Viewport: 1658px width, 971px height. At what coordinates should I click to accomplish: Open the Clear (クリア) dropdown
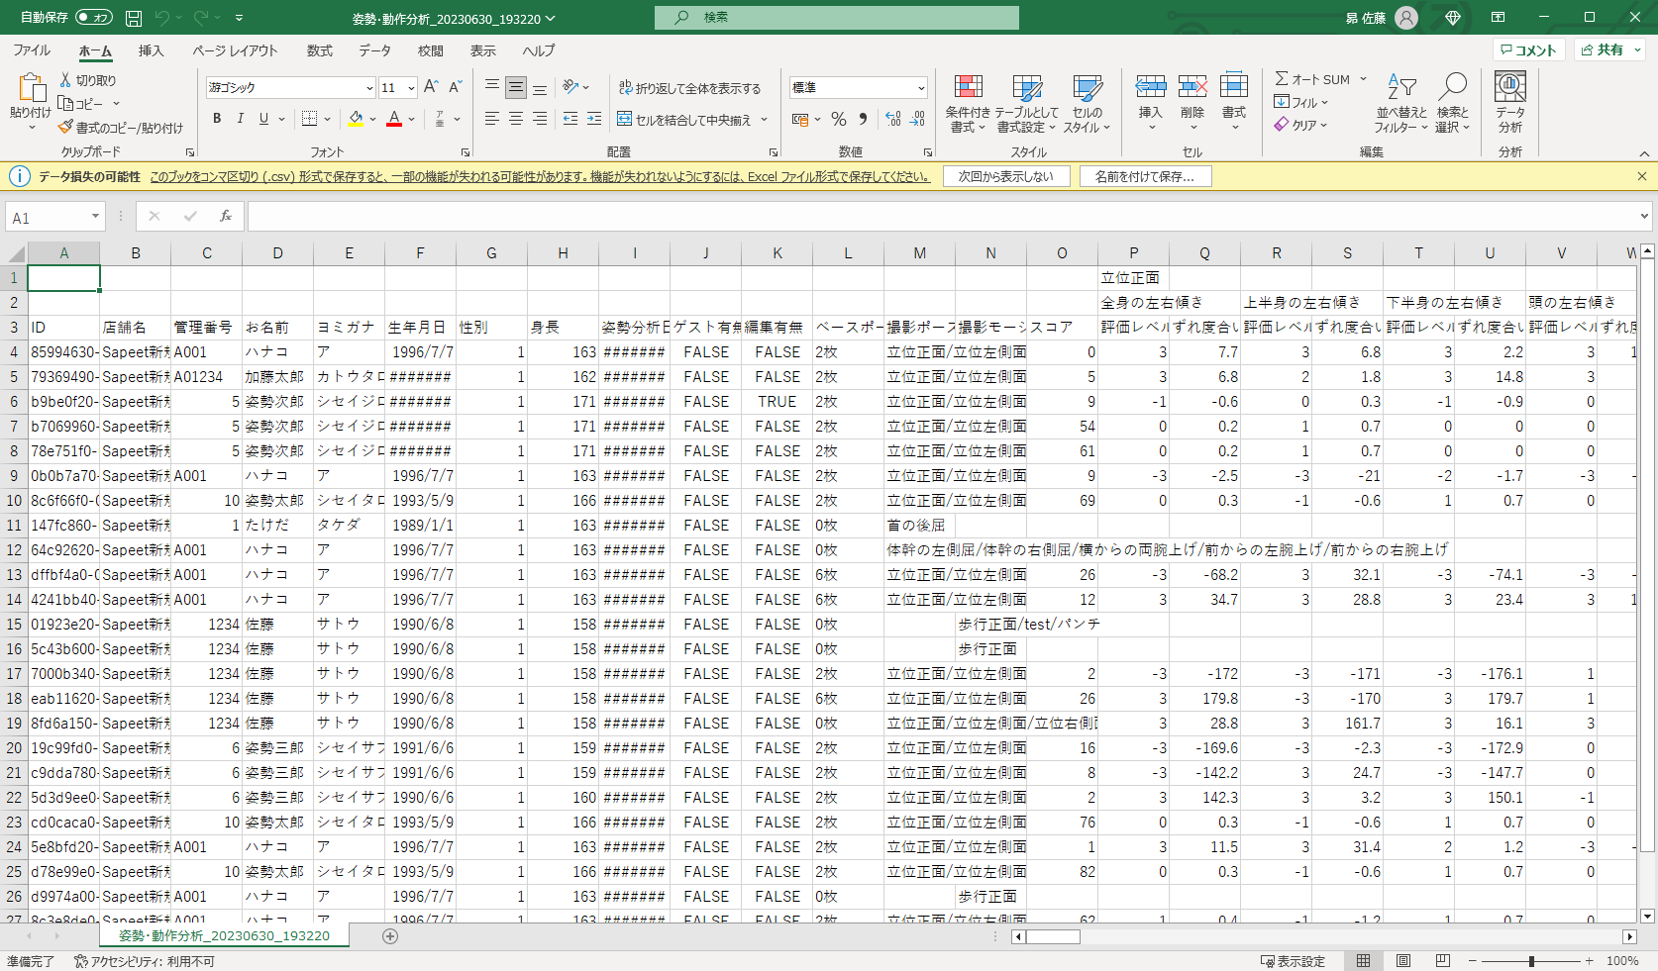tap(1300, 125)
